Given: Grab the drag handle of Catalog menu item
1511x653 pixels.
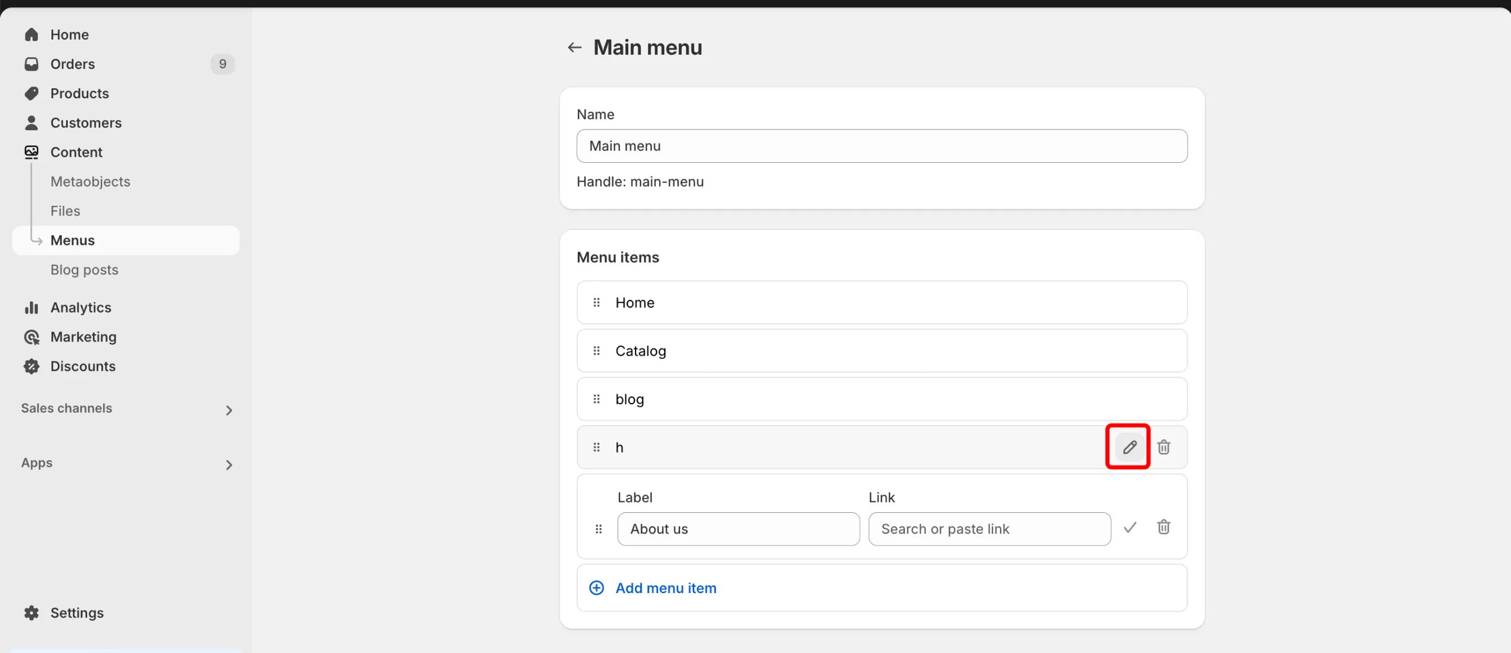Looking at the screenshot, I should tap(596, 351).
